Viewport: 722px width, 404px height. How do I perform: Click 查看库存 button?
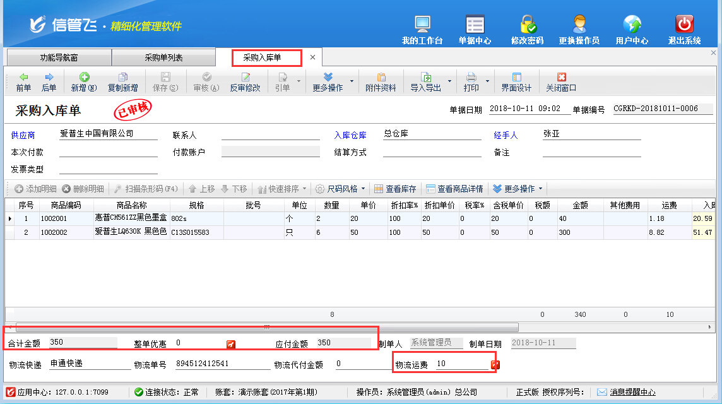(395, 189)
